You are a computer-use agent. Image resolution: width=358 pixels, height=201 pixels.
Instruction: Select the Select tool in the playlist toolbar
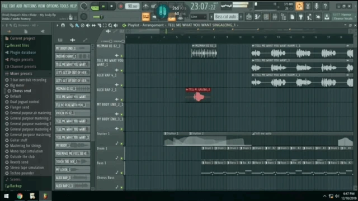[x=105, y=25]
